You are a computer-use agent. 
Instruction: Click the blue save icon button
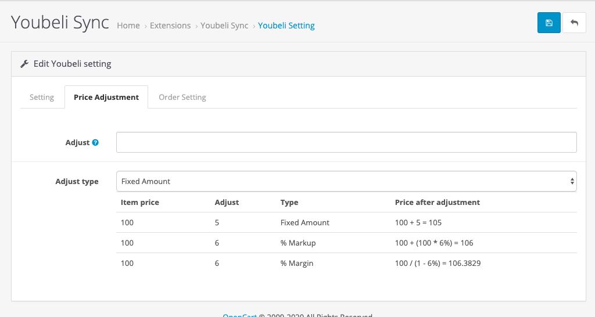click(x=549, y=23)
